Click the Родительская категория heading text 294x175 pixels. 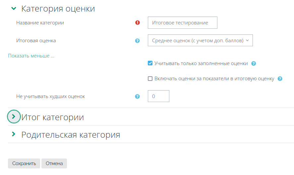coord(71,135)
